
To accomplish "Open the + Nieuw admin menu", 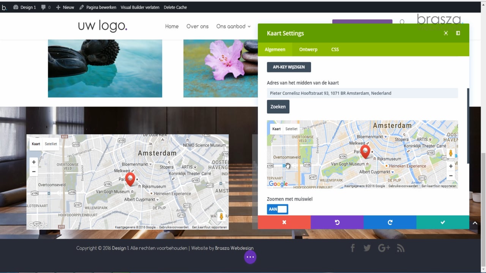I will pos(65,7).
